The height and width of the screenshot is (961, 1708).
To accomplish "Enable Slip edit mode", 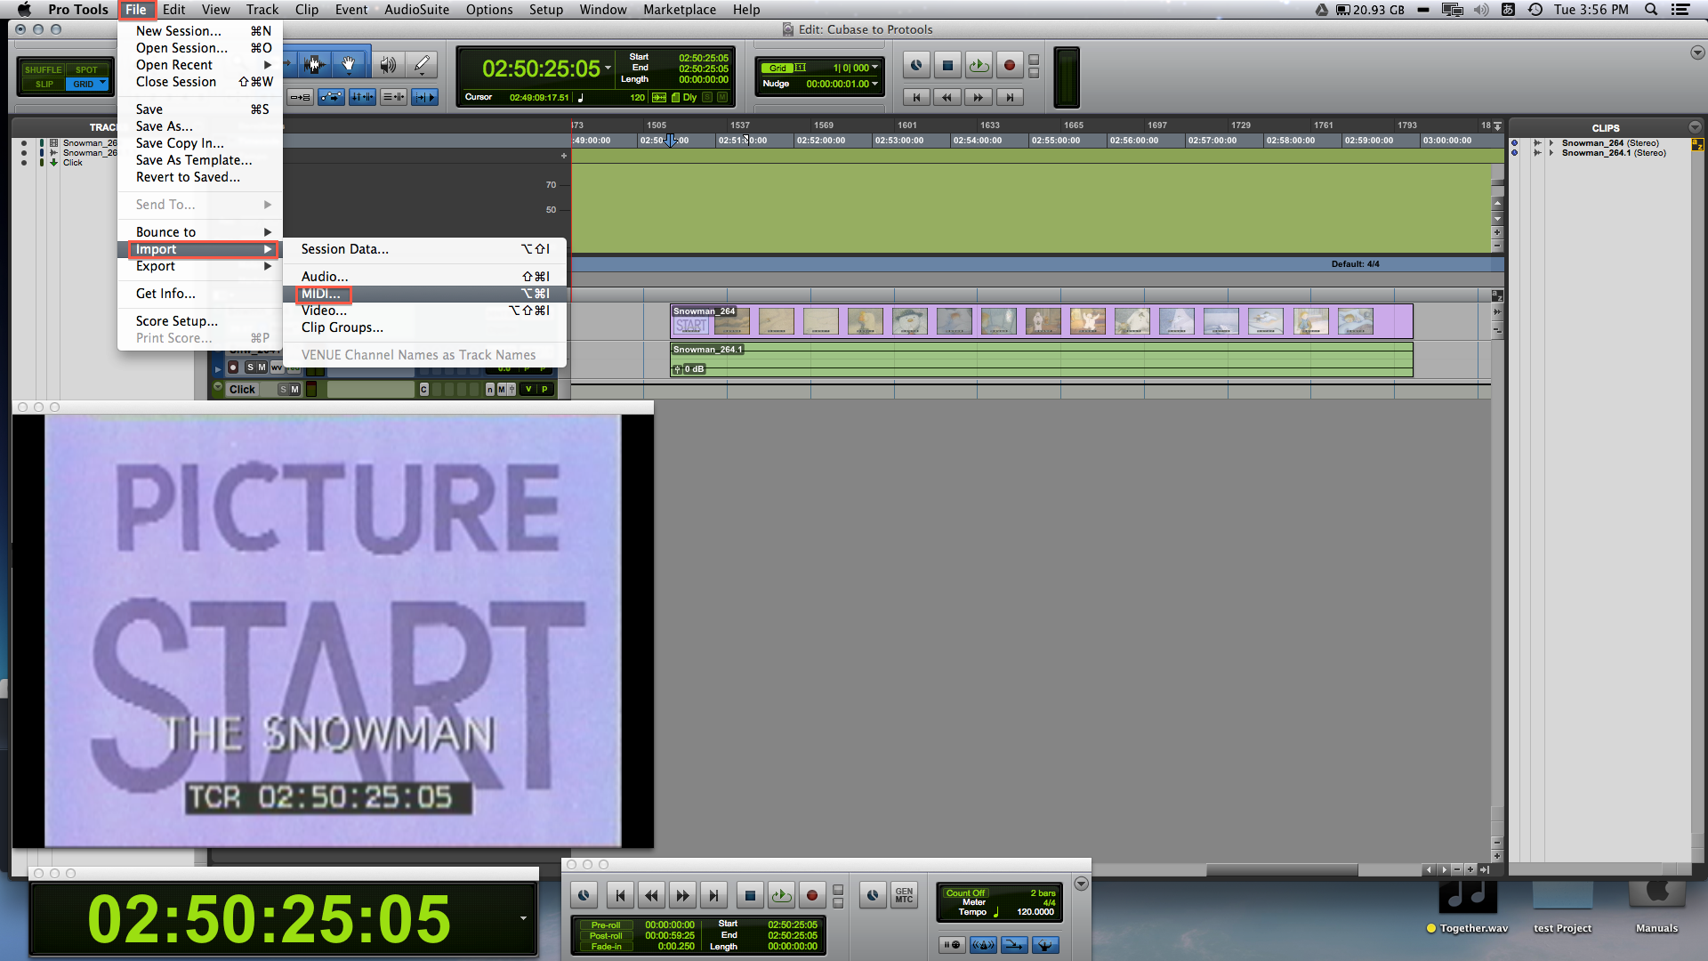I will [44, 85].
